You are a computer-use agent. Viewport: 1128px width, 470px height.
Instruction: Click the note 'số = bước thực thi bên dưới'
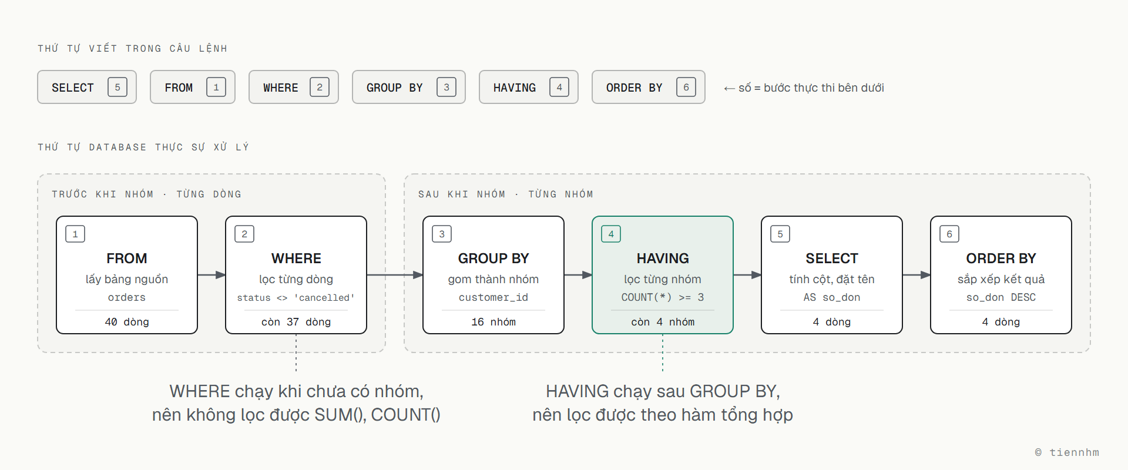811,88
